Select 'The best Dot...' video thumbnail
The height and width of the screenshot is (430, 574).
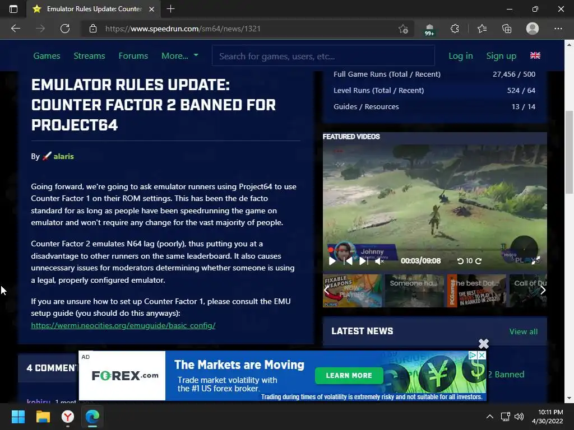coord(476,291)
